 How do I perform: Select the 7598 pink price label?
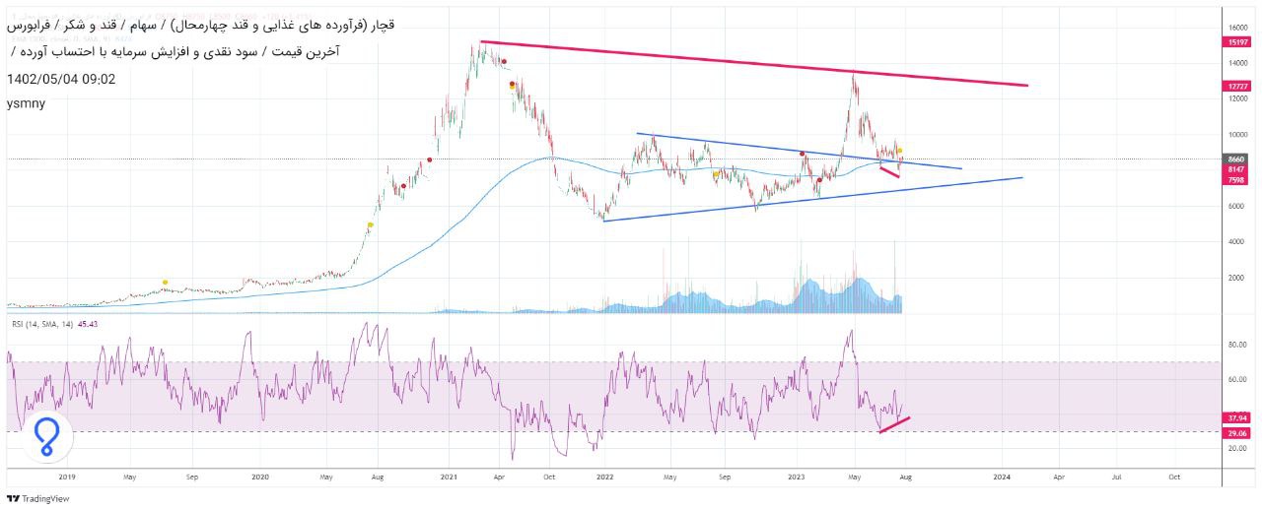(1237, 179)
